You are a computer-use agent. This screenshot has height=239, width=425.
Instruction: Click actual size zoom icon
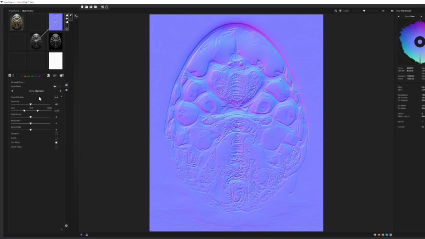click(x=340, y=11)
